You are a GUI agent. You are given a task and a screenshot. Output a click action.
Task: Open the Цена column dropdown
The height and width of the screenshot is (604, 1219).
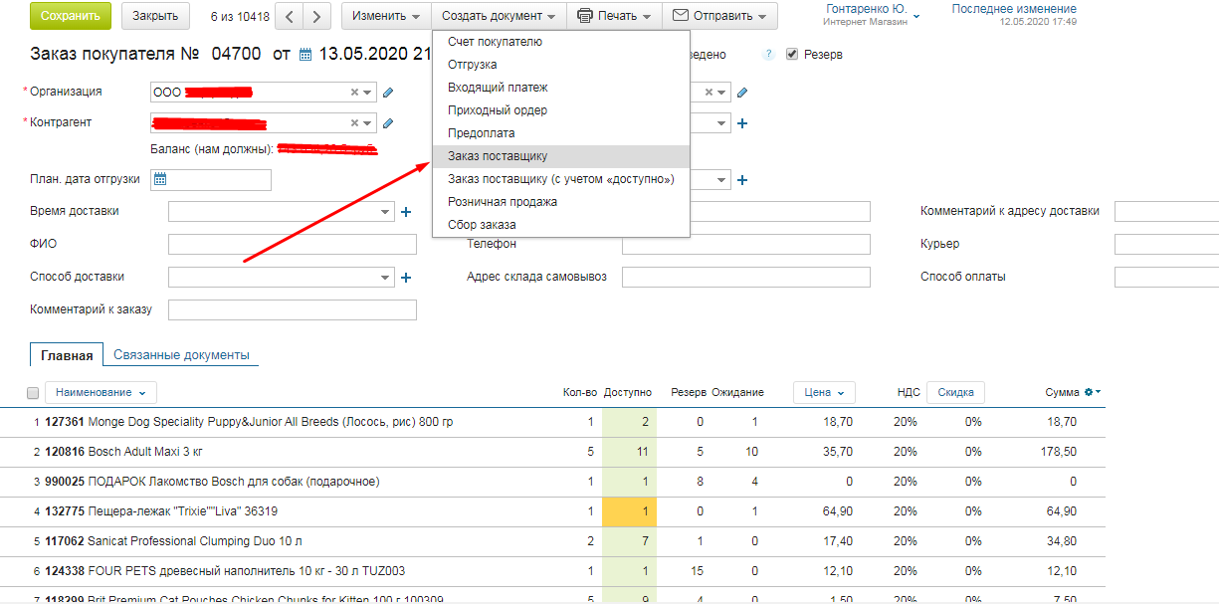pyautogui.click(x=824, y=393)
